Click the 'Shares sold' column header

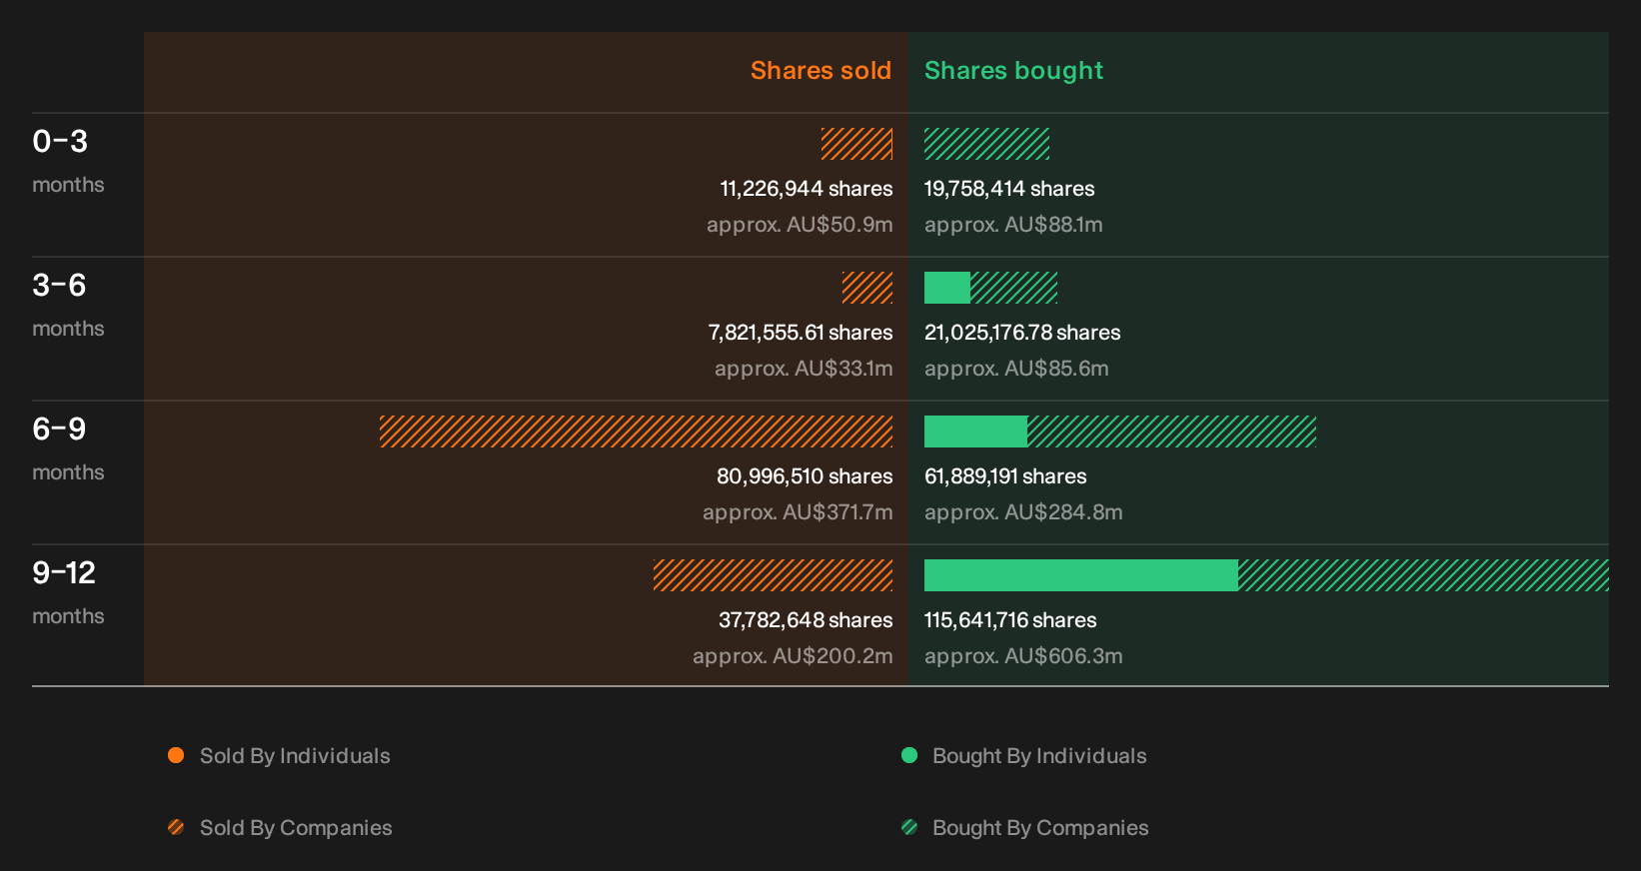click(x=820, y=71)
